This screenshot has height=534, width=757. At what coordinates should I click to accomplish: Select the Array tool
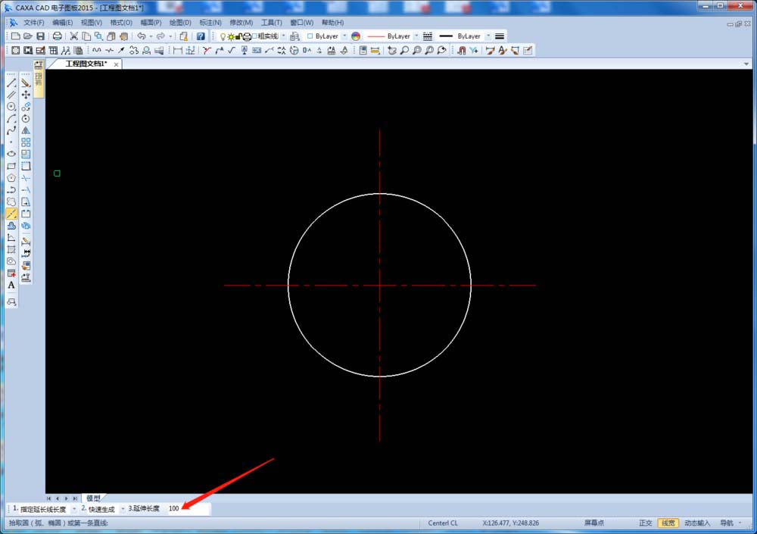point(26,142)
